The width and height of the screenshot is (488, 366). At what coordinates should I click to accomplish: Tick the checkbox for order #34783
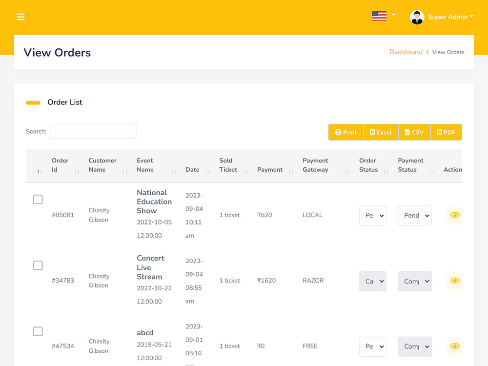point(38,265)
